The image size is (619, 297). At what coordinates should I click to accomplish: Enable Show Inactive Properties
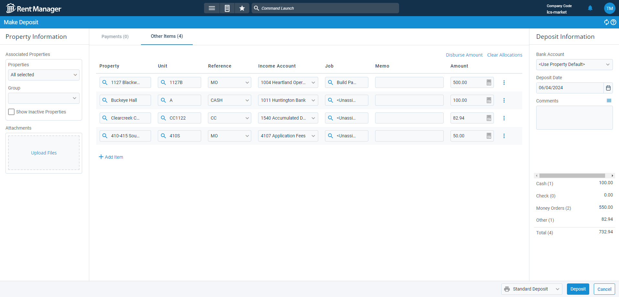(11, 111)
